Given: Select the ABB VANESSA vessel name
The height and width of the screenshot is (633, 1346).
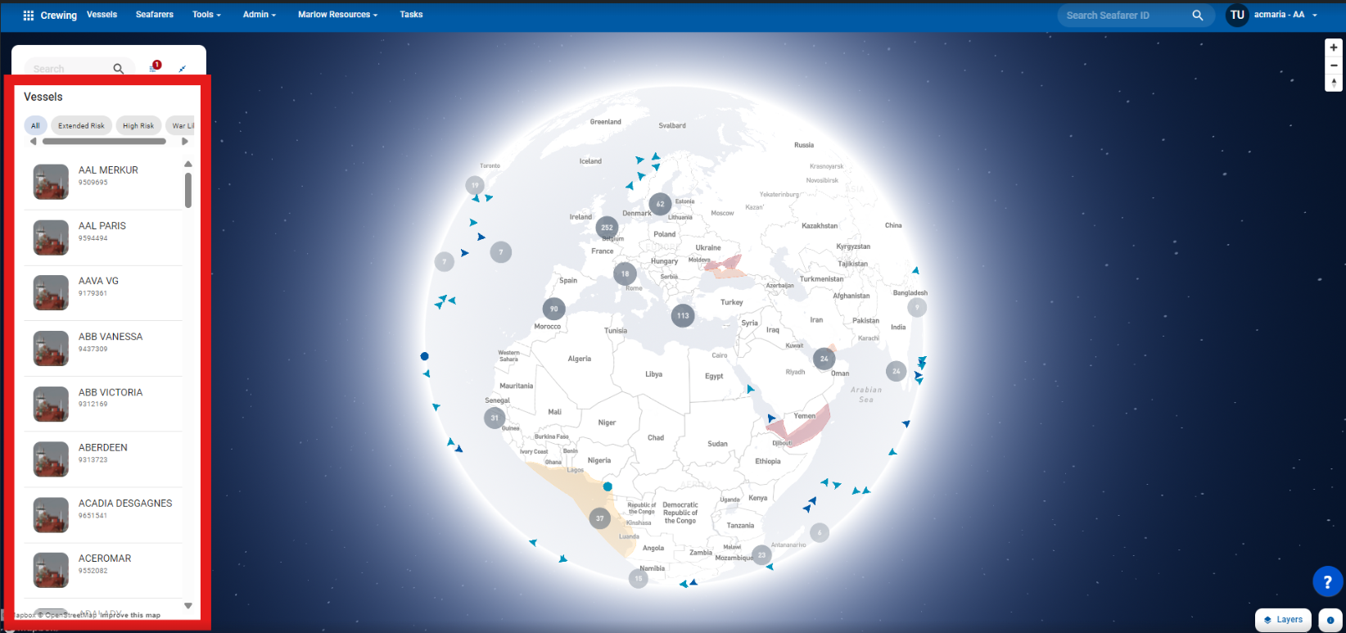Looking at the screenshot, I should point(111,337).
